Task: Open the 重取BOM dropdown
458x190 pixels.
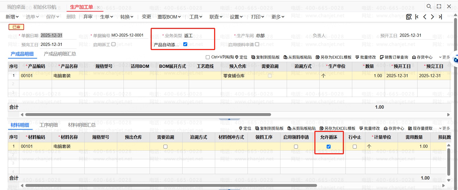Action: (169, 17)
